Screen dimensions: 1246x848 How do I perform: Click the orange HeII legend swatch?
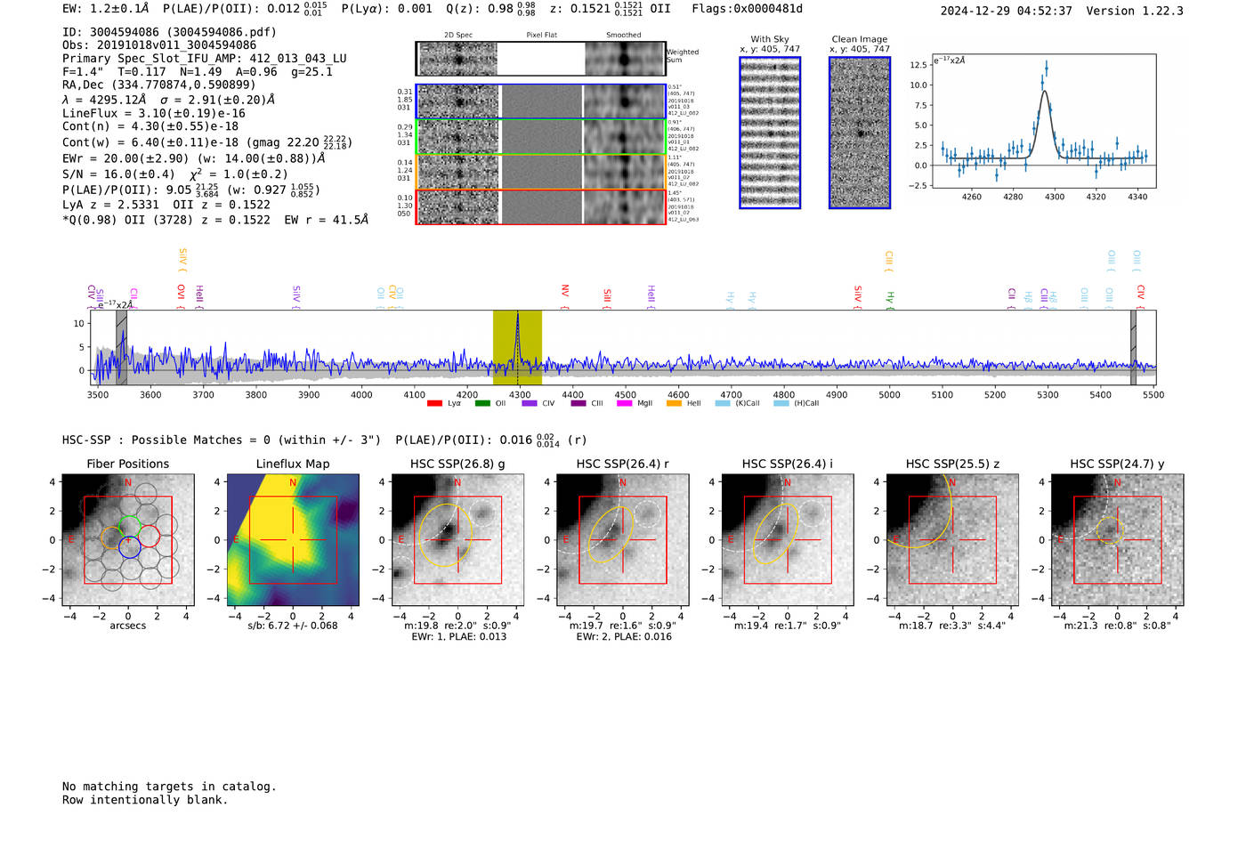[674, 404]
